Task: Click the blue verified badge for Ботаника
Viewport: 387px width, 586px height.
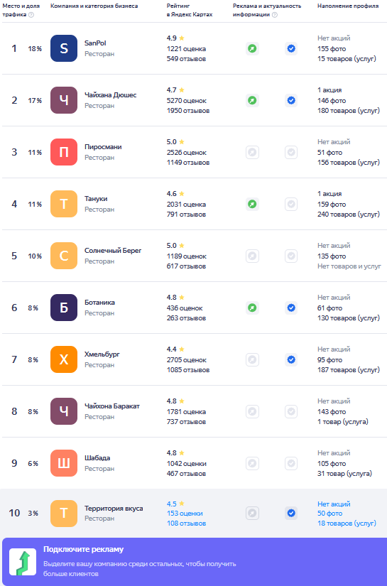Action: point(291,308)
